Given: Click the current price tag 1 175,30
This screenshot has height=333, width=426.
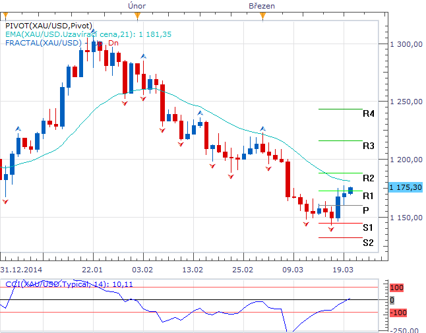Looking at the screenshot, I should (406, 187).
